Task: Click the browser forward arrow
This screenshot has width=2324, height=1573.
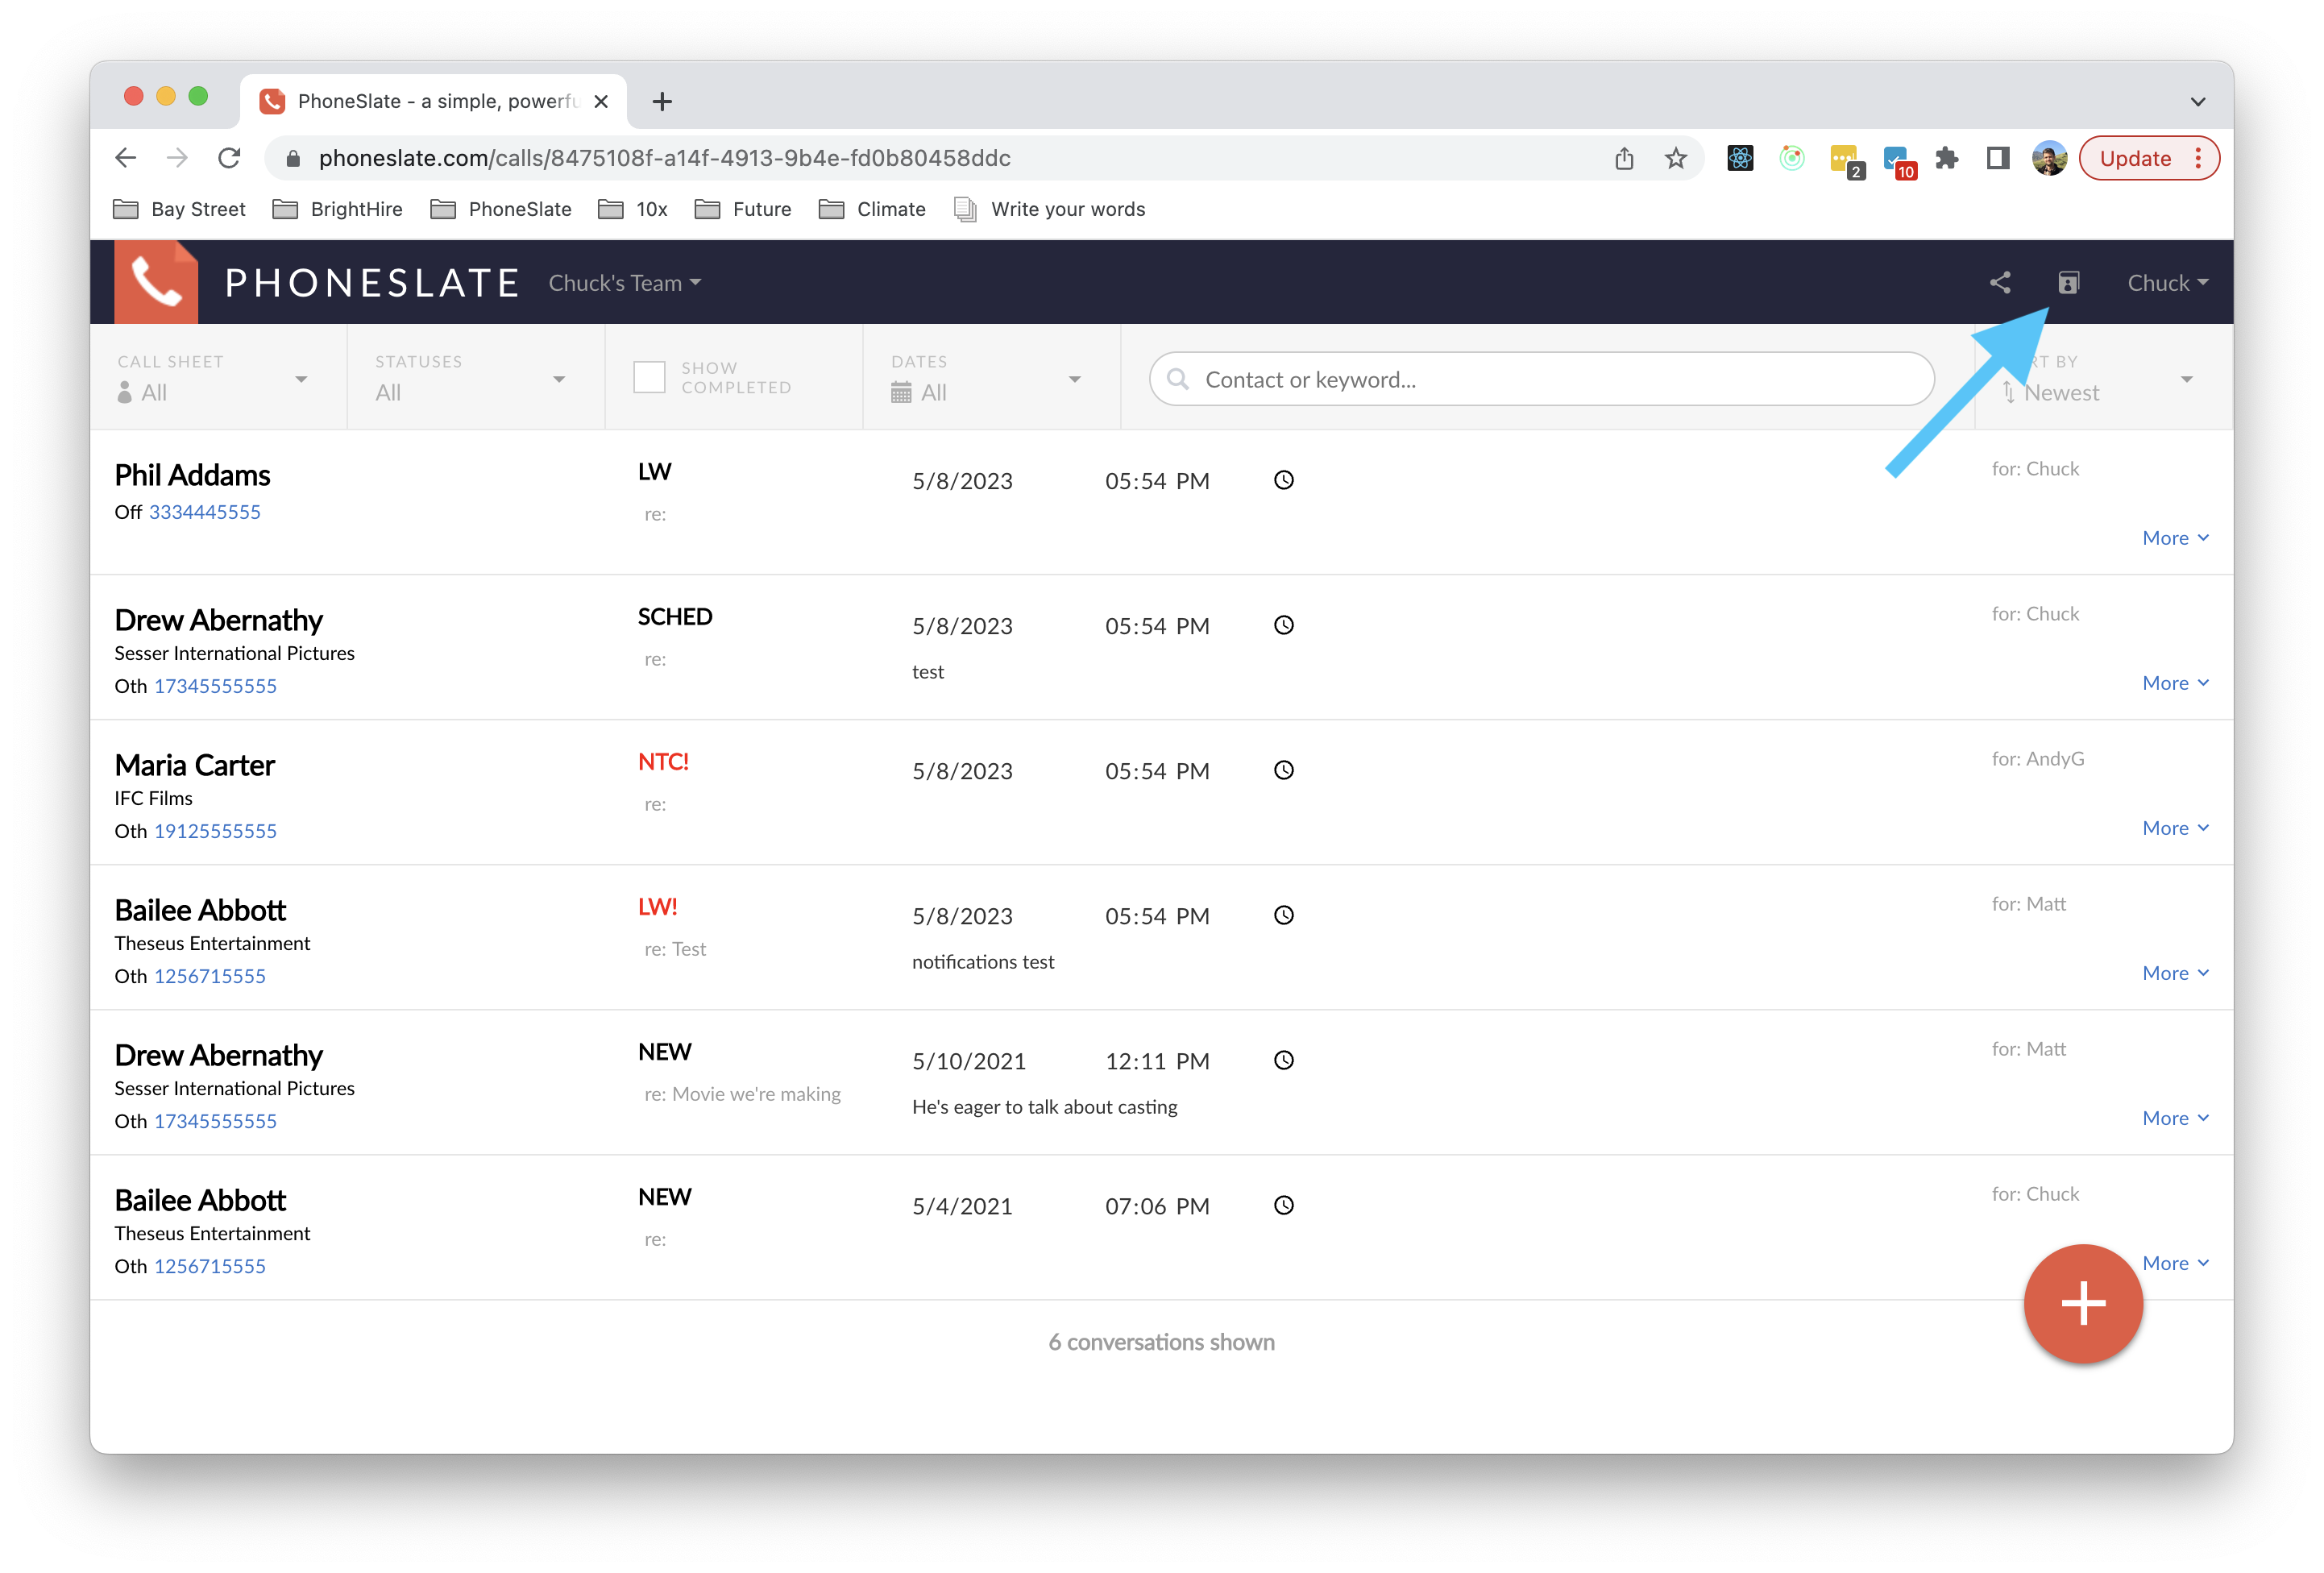Action: click(x=177, y=158)
